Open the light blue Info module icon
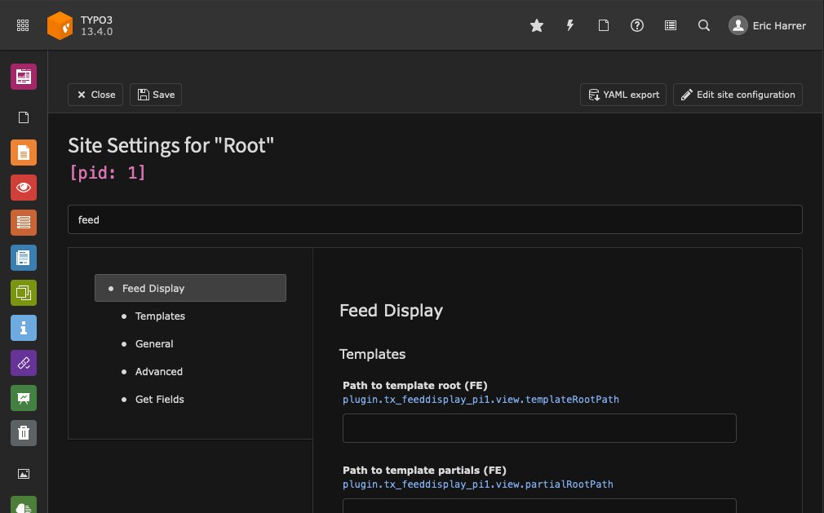824x513 pixels. tap(24, 328)
